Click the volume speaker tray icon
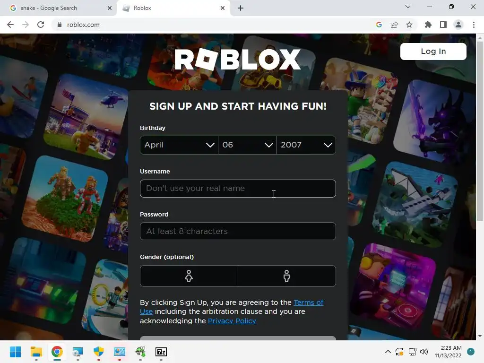 424,352
